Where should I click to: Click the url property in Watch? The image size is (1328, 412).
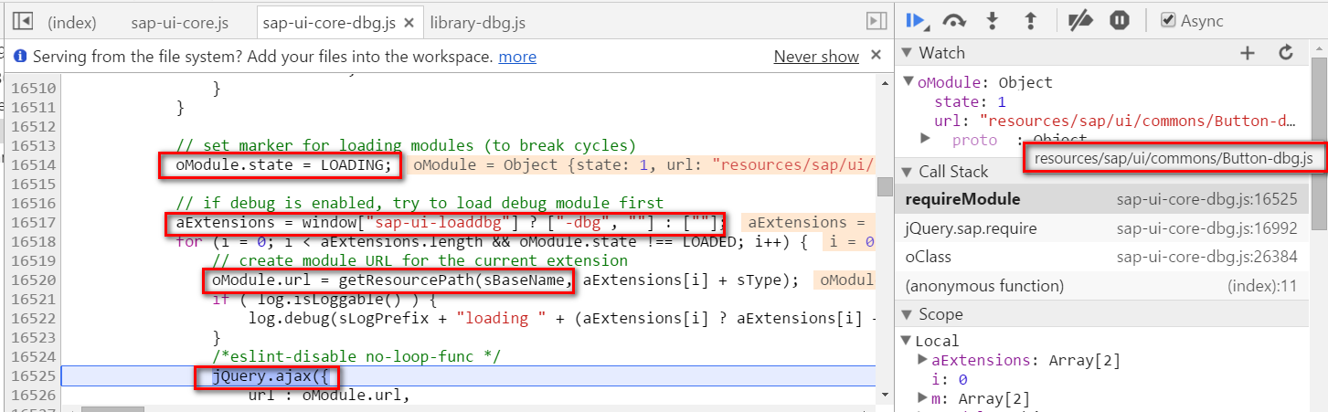coord(1115,120)
